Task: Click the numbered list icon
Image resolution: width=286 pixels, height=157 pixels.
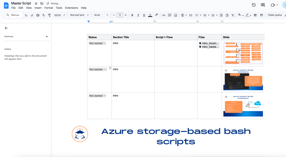Action: (213, 15)
